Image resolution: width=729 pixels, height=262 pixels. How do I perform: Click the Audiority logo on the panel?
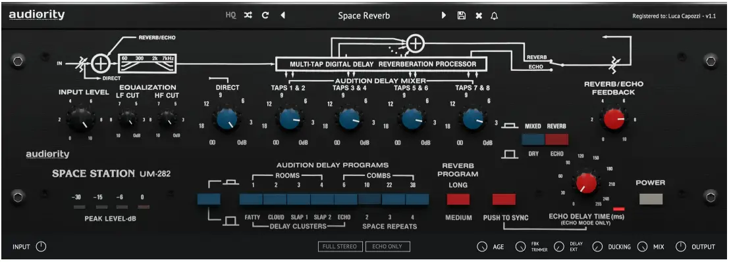click(x=47, y=154)
